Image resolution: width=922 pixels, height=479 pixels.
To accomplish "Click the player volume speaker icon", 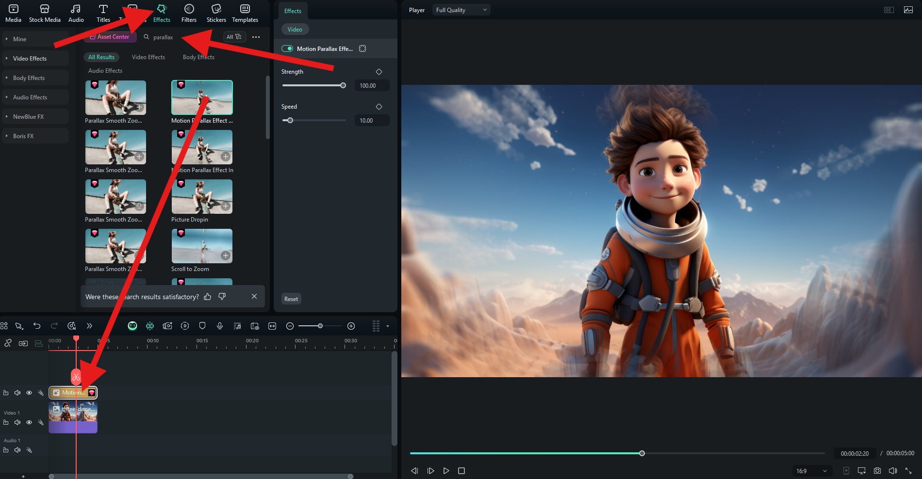I will [x=893, y=471].
